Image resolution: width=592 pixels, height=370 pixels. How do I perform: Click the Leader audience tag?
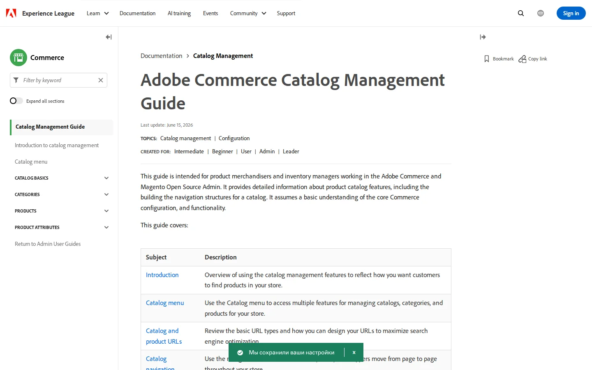(x=291, y=152)
